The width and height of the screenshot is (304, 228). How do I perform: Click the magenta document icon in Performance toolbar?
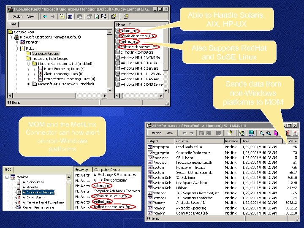pyautogui.click(x=276, y=133)
